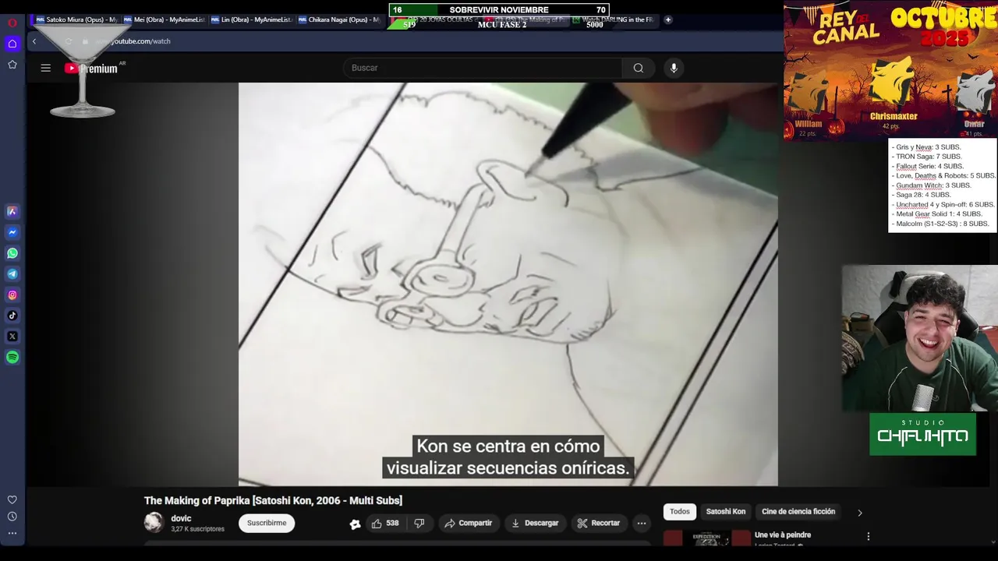Open the Opera menu logo
This screenshot has width=998, height=561.
[x=12, y=23]
